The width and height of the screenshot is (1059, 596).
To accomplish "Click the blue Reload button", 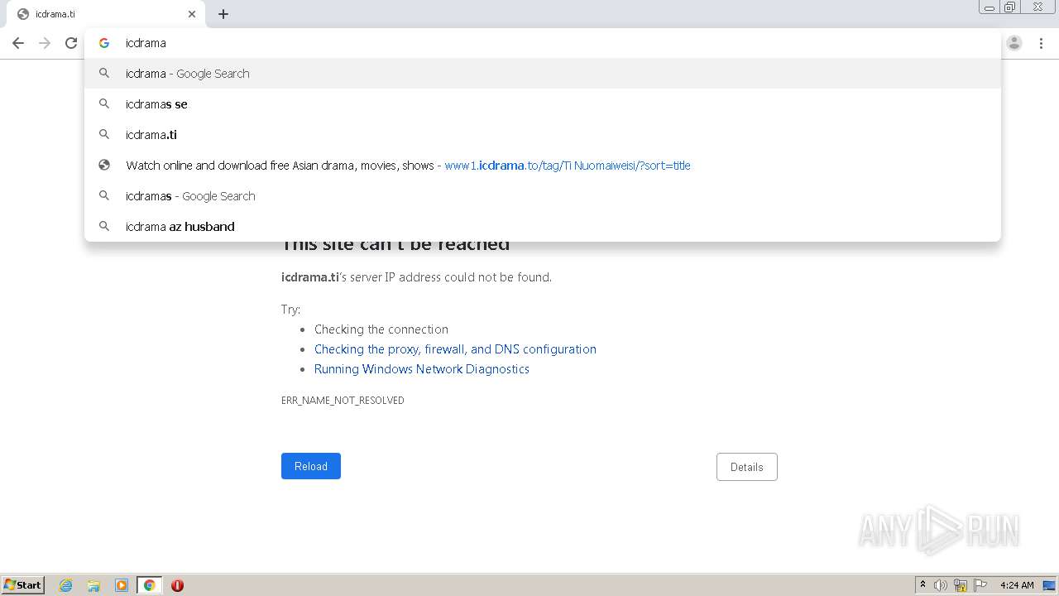I will point(311,466).
